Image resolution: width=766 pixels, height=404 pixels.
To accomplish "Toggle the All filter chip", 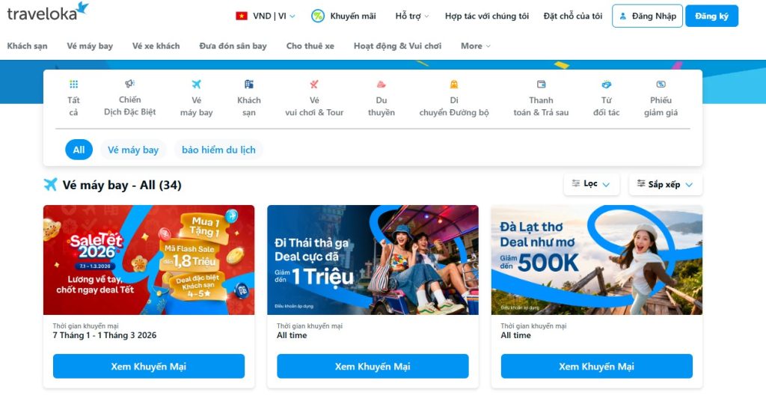I will [x=79, y=150].
